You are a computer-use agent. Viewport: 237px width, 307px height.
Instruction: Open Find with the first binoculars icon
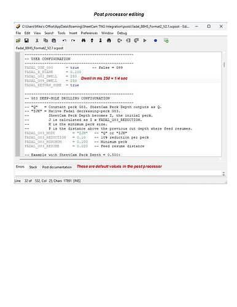point(84,41)
